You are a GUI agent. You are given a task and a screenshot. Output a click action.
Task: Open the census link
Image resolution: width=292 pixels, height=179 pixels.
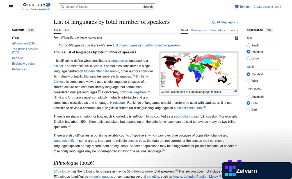[x=133, y=141]
